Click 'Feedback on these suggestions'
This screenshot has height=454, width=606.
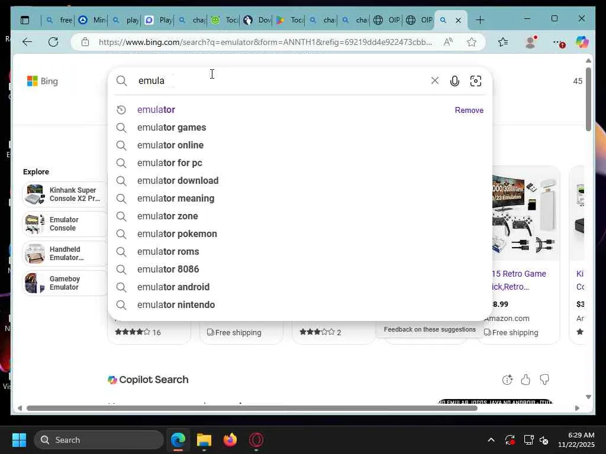point(430,329)
